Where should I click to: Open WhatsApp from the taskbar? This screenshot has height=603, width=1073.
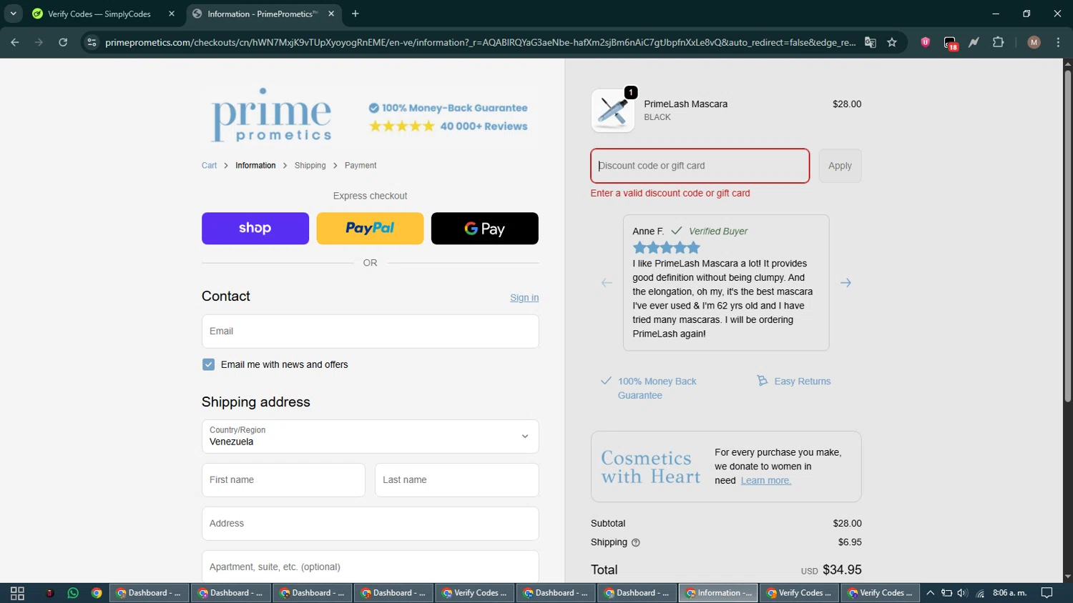coord(73,593)
